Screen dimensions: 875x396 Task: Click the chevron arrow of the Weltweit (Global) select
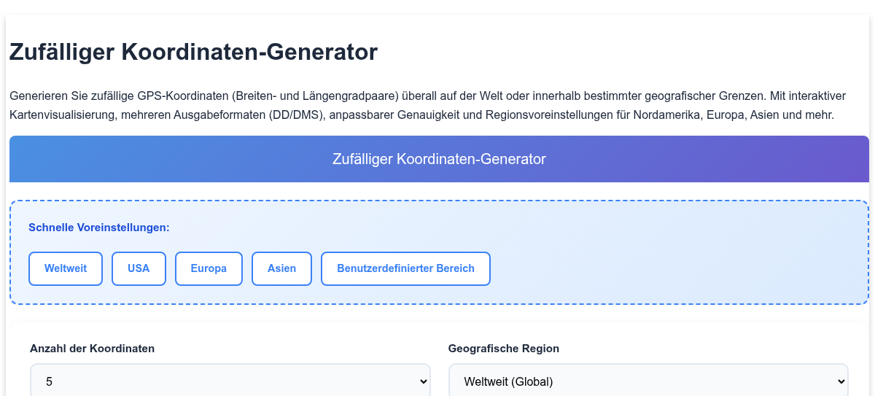point(842,381)
